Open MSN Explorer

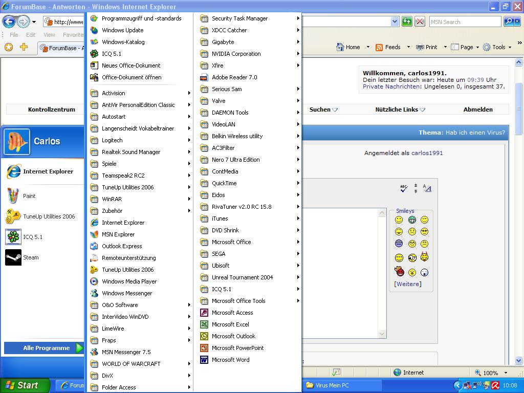tap(140, 234)
